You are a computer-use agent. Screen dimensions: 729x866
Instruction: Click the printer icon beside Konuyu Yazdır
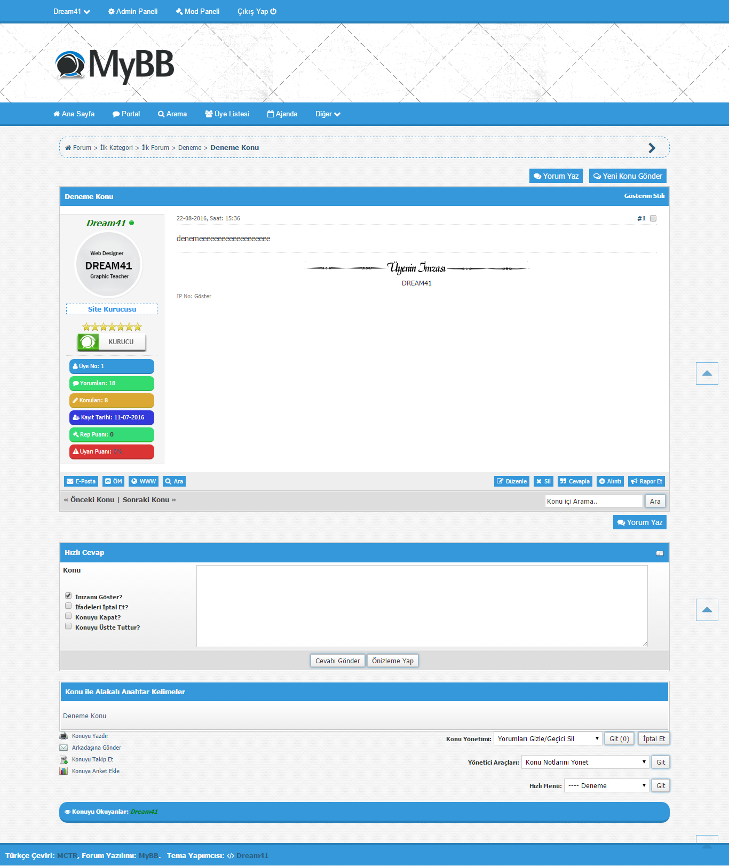(64, 736)
